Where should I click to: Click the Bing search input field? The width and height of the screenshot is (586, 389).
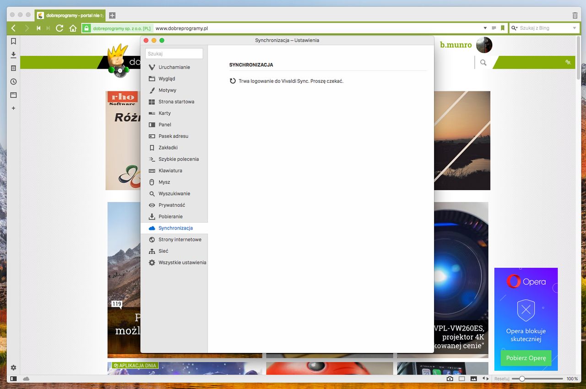click(x=545, y=28)
